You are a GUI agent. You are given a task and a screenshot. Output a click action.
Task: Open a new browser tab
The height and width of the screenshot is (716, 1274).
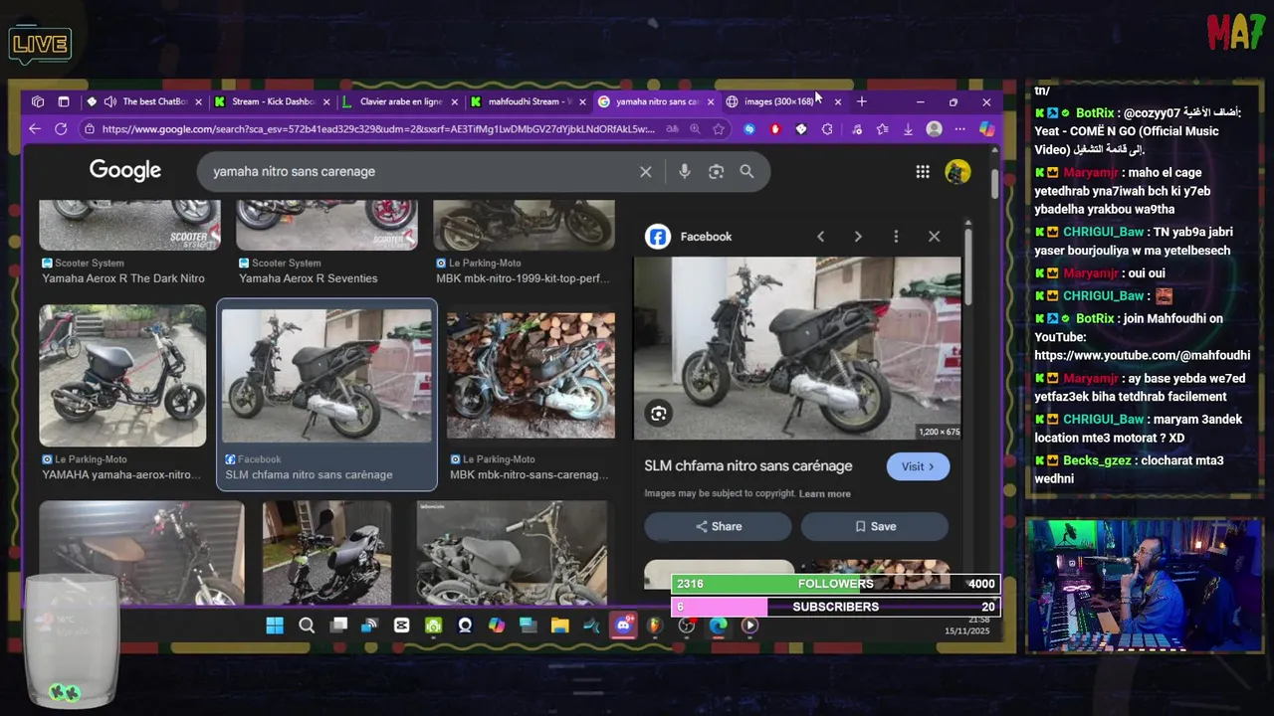point(862,101)
